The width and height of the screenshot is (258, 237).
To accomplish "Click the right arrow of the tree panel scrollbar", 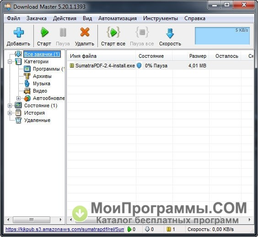I will click(x=60, y=220).
